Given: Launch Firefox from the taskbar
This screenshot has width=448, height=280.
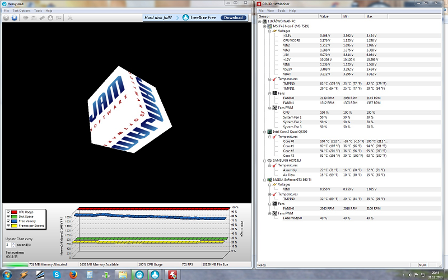Looking at the screenshot, I should pyautogui.click(x=73, y=274).
